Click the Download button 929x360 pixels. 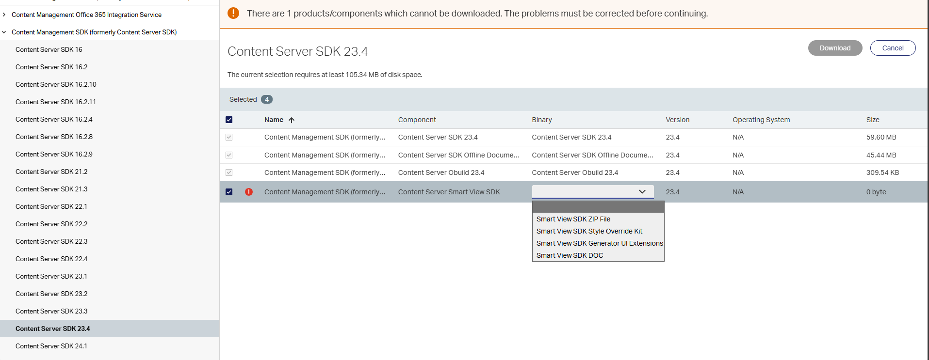(835, 48)
